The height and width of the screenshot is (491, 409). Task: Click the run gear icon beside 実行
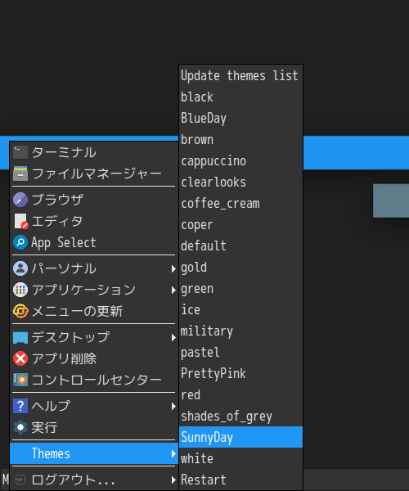(x=20, y=427)
